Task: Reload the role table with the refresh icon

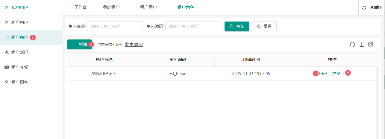Action: [352, 44]
